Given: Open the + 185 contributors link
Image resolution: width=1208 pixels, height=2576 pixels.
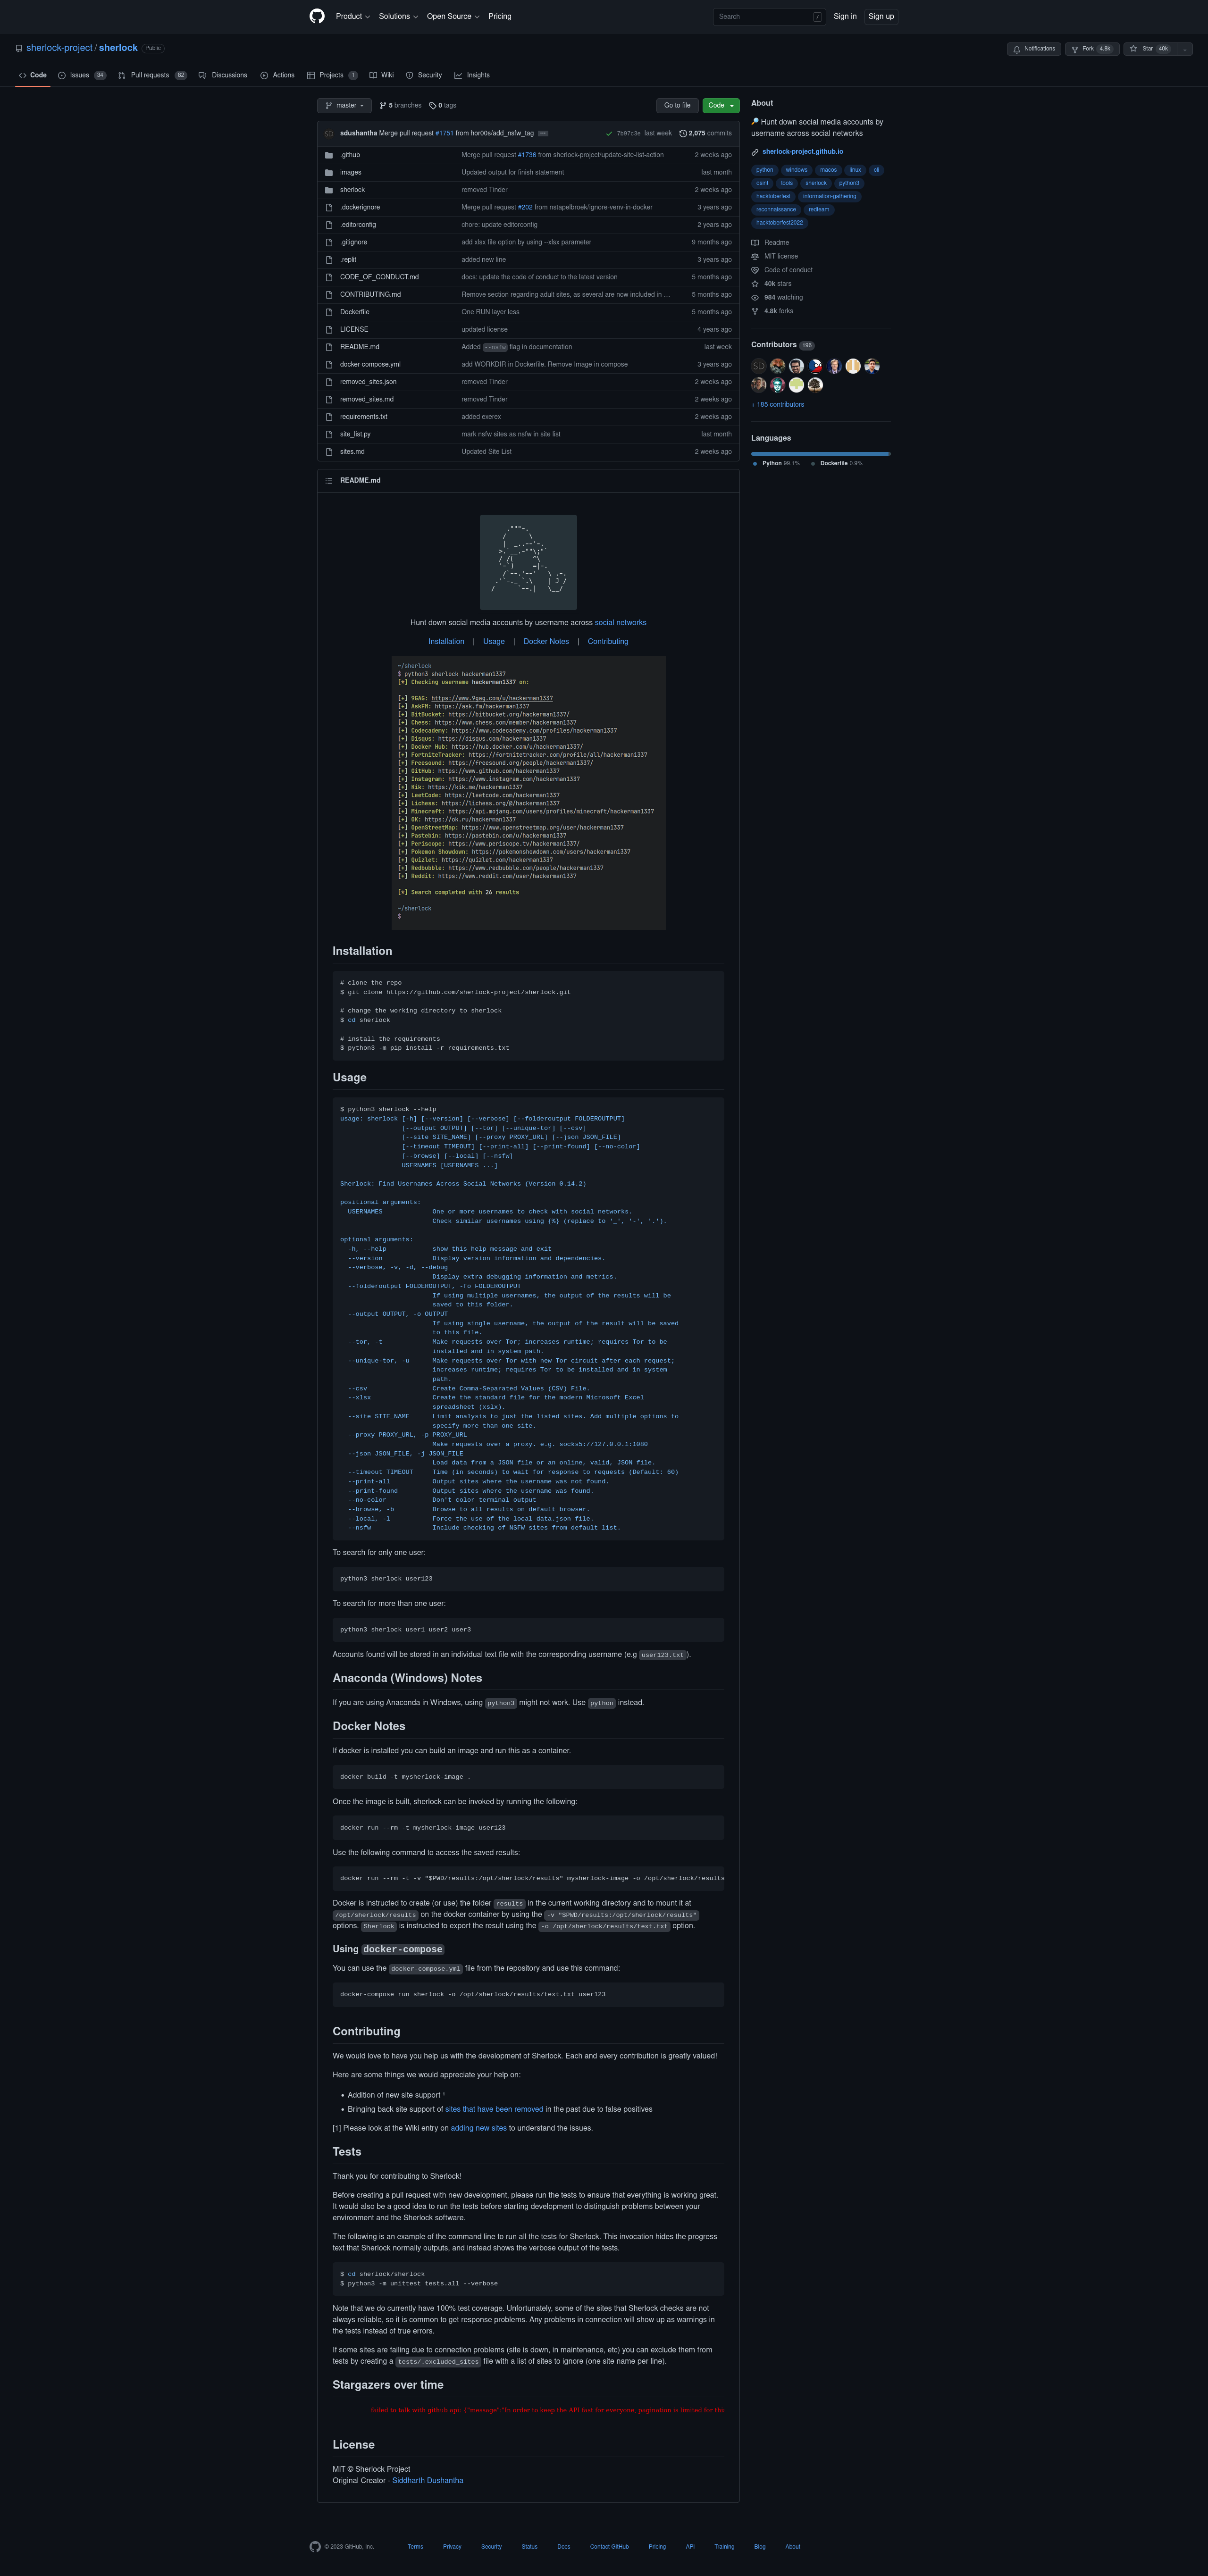Looking at the screenshot, I should pos(778,404).
